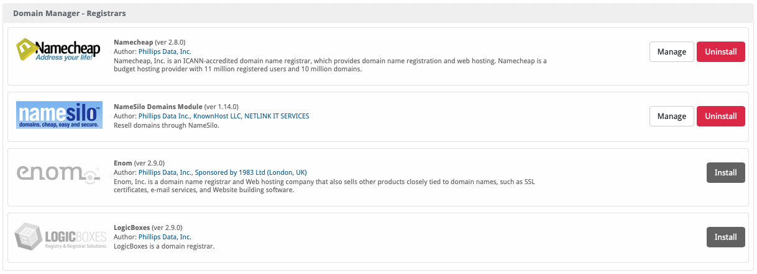Open Phillips Data Inc. link under NameSilo
Viewport: 757px width, 274px height.
163,116
